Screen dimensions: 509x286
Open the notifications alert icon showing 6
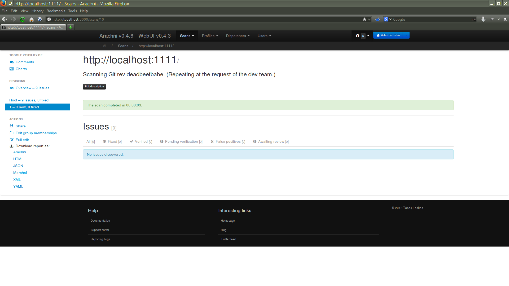click(x=358, y=36)
